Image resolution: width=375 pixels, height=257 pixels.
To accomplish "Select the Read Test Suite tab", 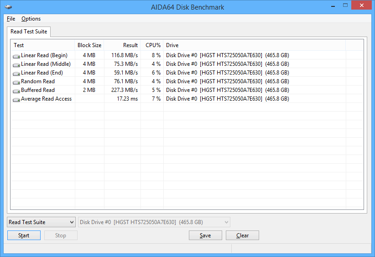I will (x=29, y=32).
